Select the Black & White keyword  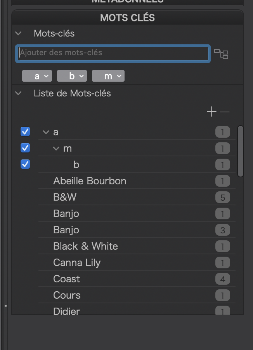click(x=85, y=246)
